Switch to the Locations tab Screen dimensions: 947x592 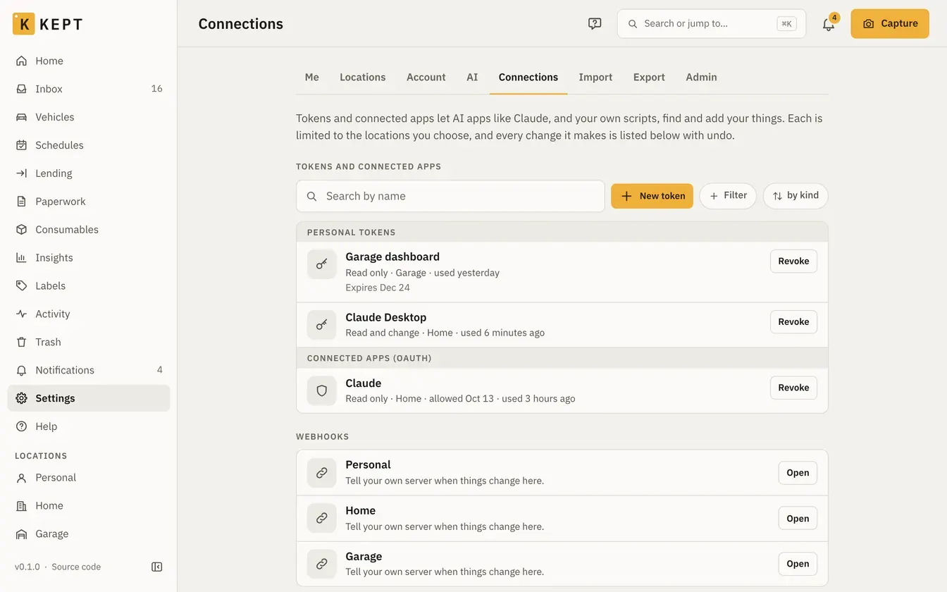pos(363,78)
